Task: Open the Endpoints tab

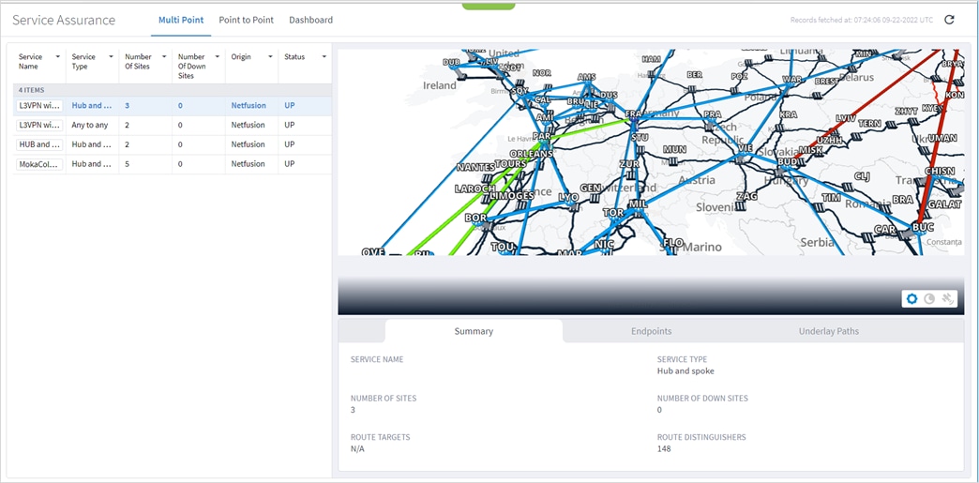Action: tap(651, 331)
